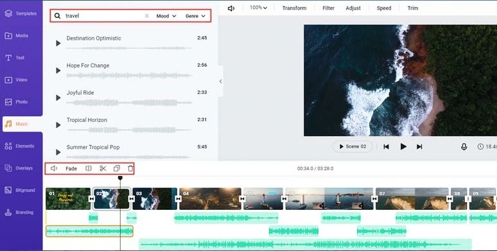This screenshot has width=497, height=251.
Task: Toggle the preview volume speaker icon
Action: click(231, 8)
